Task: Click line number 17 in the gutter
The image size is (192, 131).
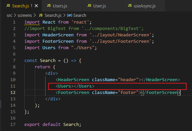Action: 13,125
